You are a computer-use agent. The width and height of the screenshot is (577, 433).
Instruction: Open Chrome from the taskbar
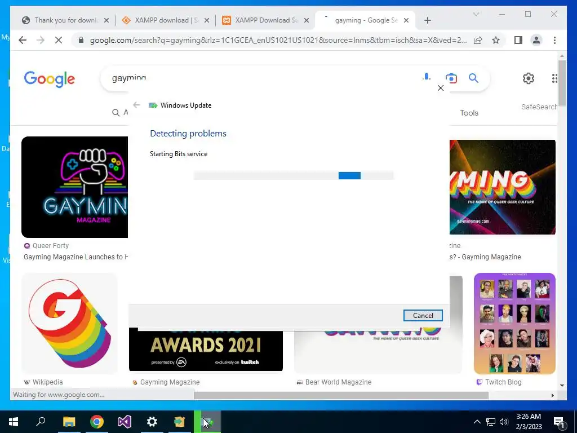click(96, 422)
